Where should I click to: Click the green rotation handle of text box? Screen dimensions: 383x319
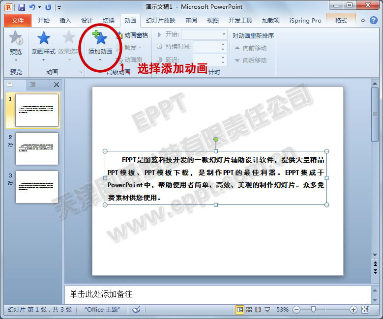(216, 139)
